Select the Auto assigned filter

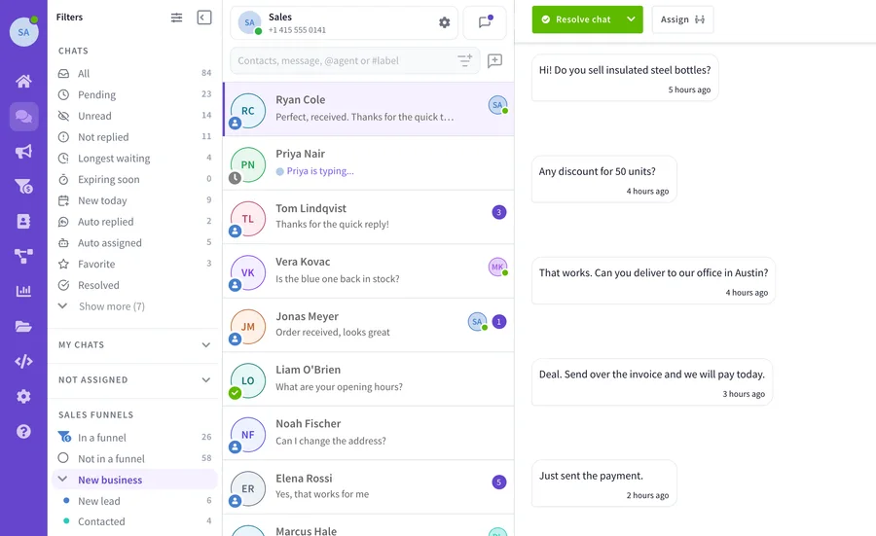(x=134, y=243)
